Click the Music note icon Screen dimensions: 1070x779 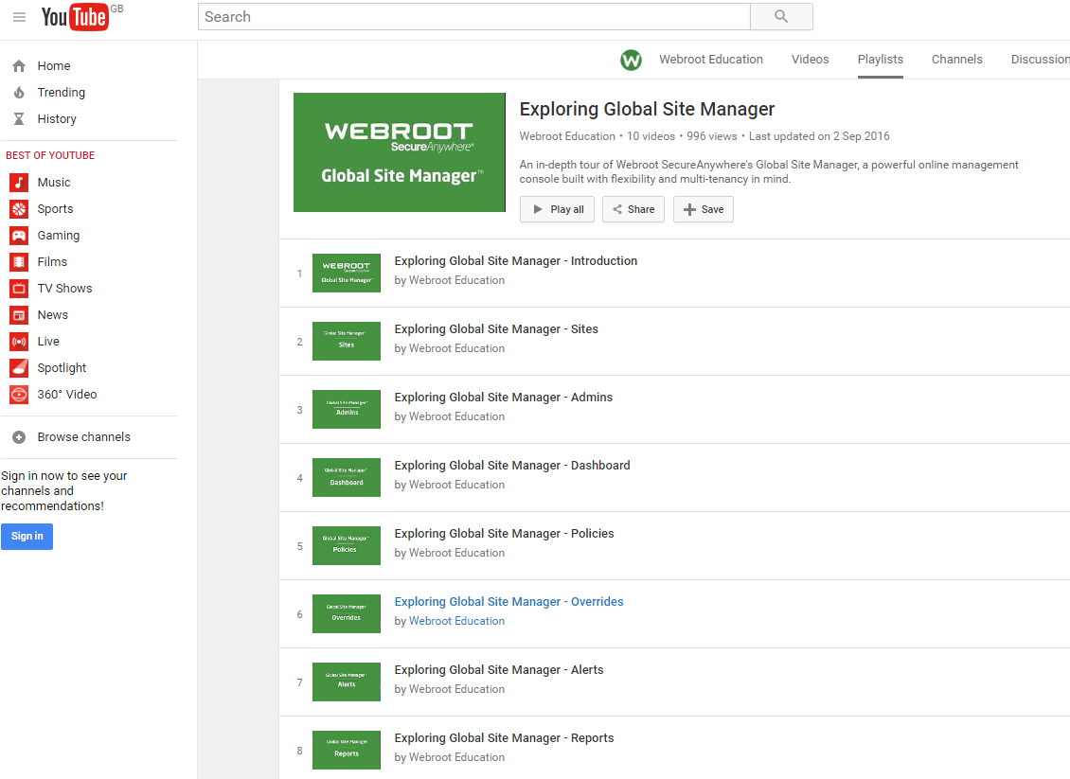(19, 182)
